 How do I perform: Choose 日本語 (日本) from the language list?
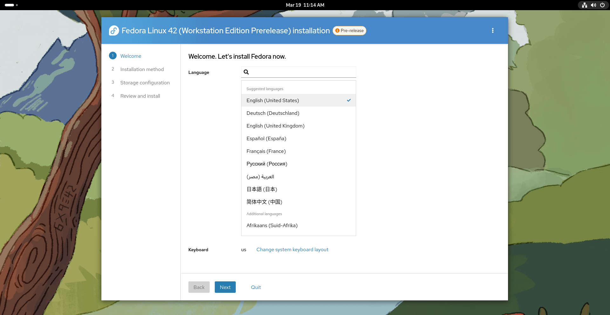pyautogui.click(x=262, y=189)
